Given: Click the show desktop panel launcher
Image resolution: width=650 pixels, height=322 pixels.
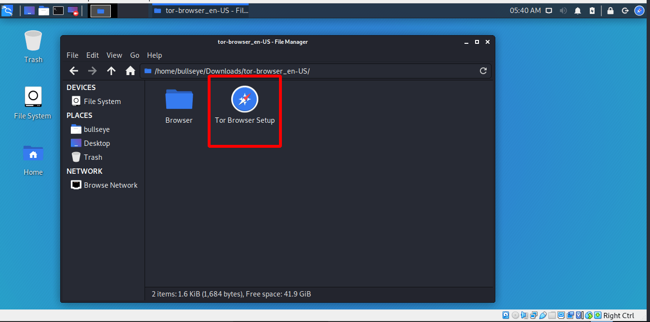Looking at the screenshot, I should pos(29,11).
